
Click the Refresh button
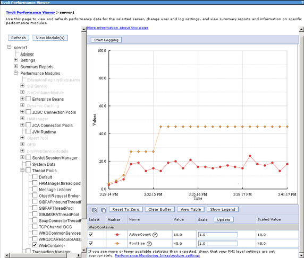tap(19, 38)
